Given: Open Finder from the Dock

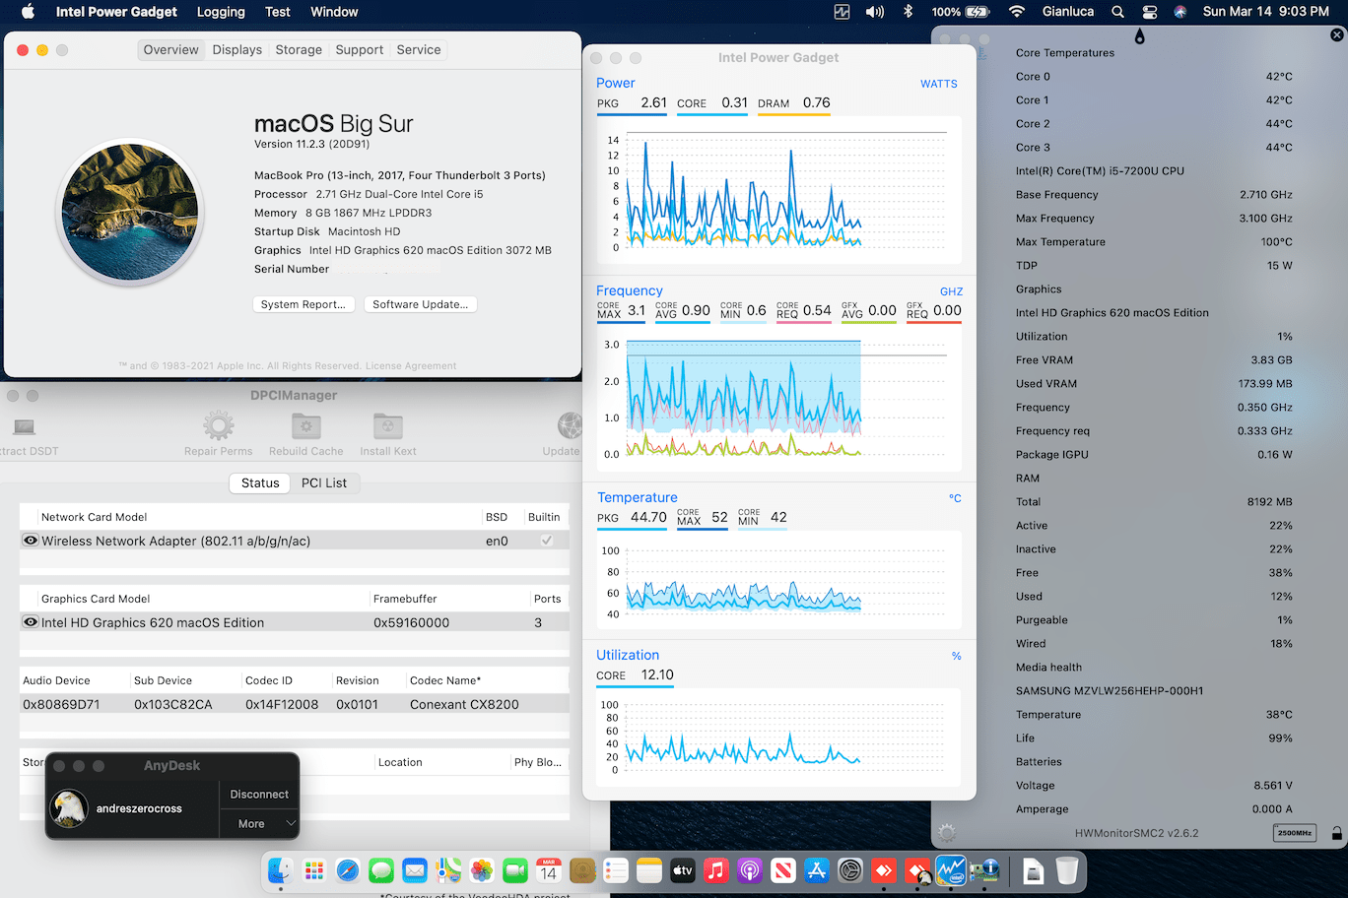Looking at the screenshot, I should [281, 870].
